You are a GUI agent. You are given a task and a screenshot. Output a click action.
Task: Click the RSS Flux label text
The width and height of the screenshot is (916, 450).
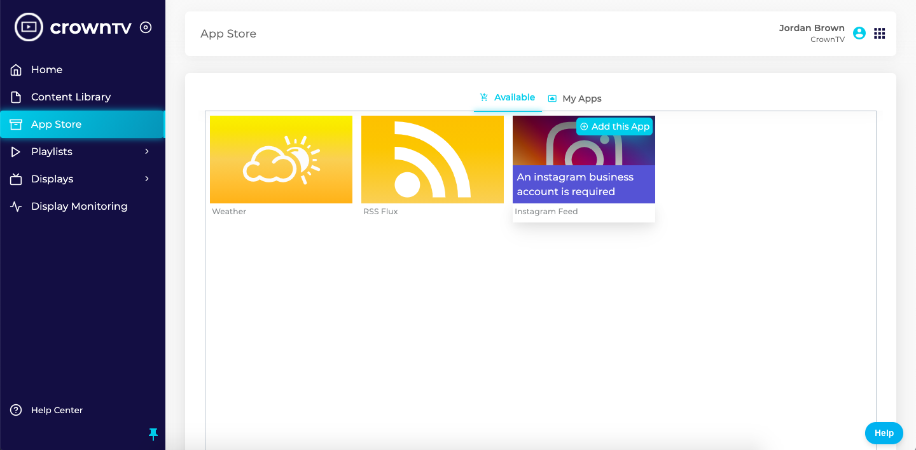point(380,212)
